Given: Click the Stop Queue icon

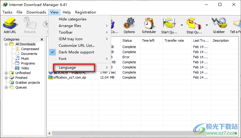Looking at the screenshot, I should coord(194,23).
